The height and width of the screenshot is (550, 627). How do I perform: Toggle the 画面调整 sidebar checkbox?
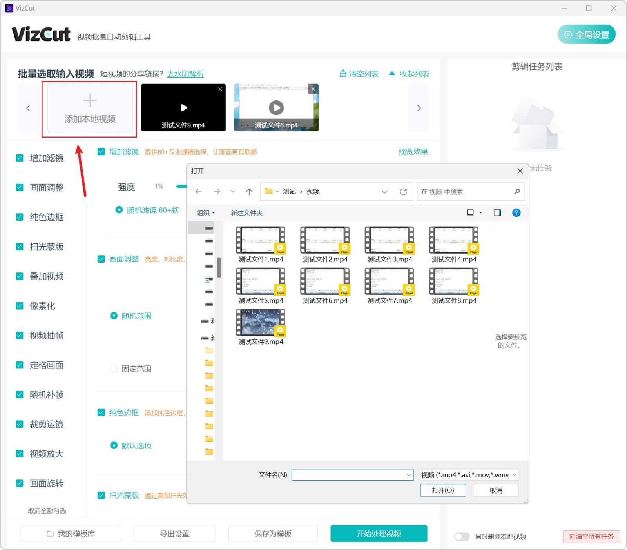click(x=19, y=187)
